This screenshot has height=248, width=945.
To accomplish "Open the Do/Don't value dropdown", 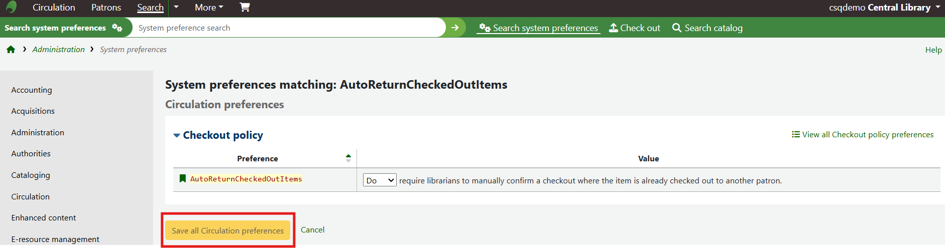I will [x=380, y=180].
